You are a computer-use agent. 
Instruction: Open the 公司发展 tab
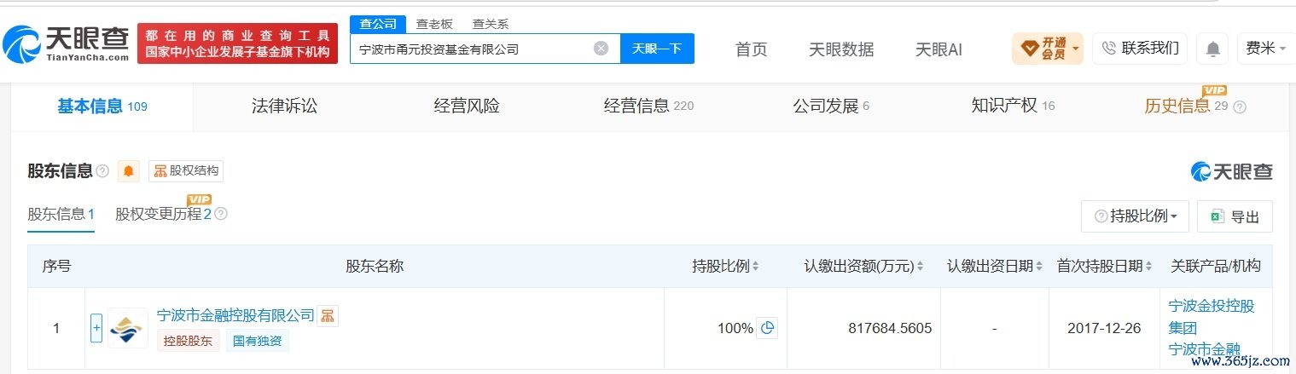[x=831, y=106]
